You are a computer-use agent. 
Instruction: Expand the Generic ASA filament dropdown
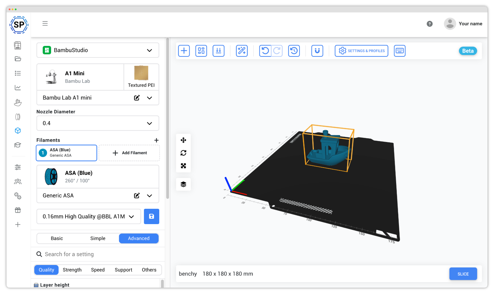click(x=150, y=196)
